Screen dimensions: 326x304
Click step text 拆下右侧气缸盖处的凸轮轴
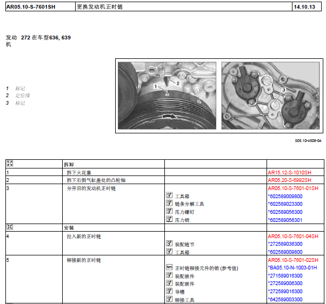[96, 180]
